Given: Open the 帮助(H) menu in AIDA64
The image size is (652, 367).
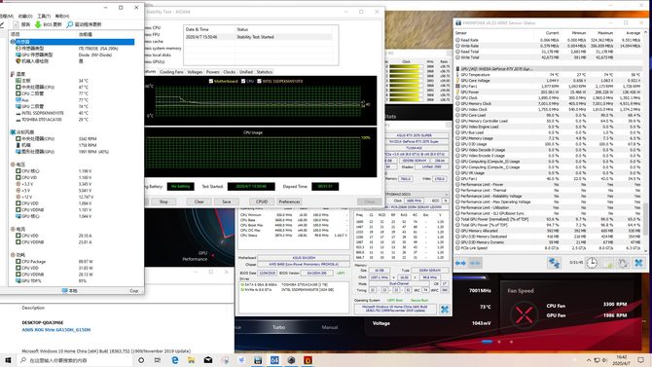Looking at the screenshot, I should pos(62,16).
